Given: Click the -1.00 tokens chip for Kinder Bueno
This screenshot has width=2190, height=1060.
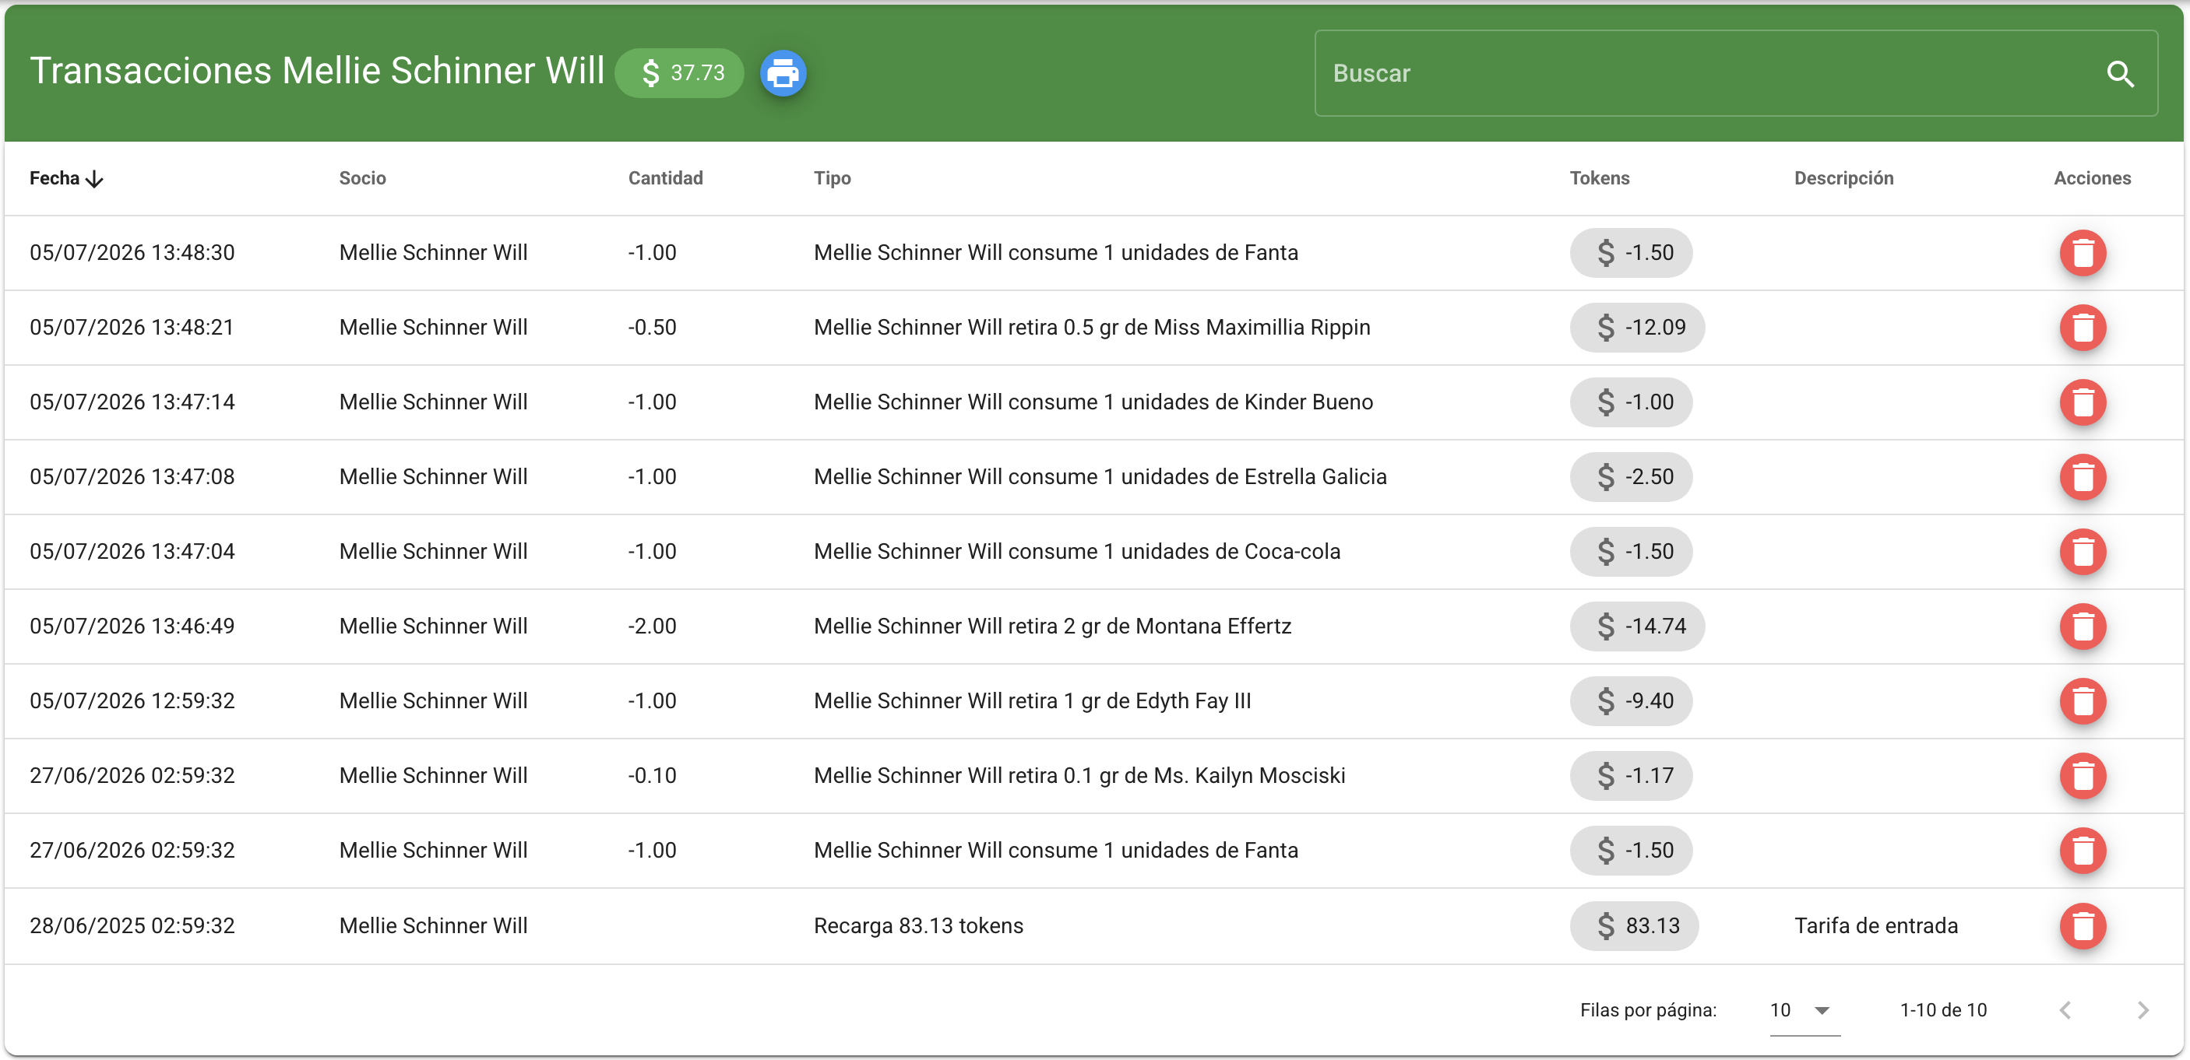Looking at the screenshot, I should [1631, 402].
